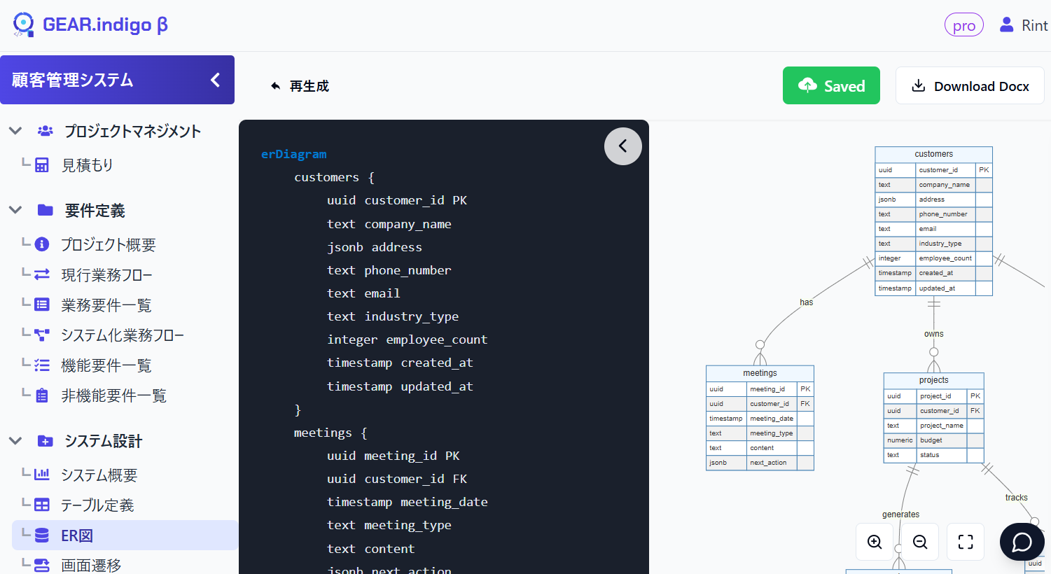
Task: Collapse the 要件定義 section
Action: pos(15,210)
